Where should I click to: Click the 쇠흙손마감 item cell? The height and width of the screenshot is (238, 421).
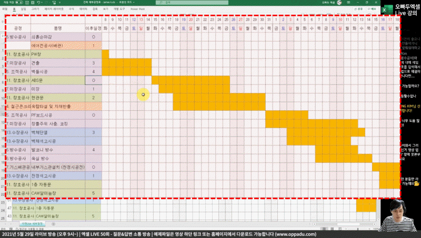pos(57,37)
